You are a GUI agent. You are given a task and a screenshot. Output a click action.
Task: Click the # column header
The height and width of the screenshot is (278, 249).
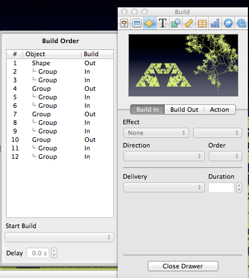15,54
